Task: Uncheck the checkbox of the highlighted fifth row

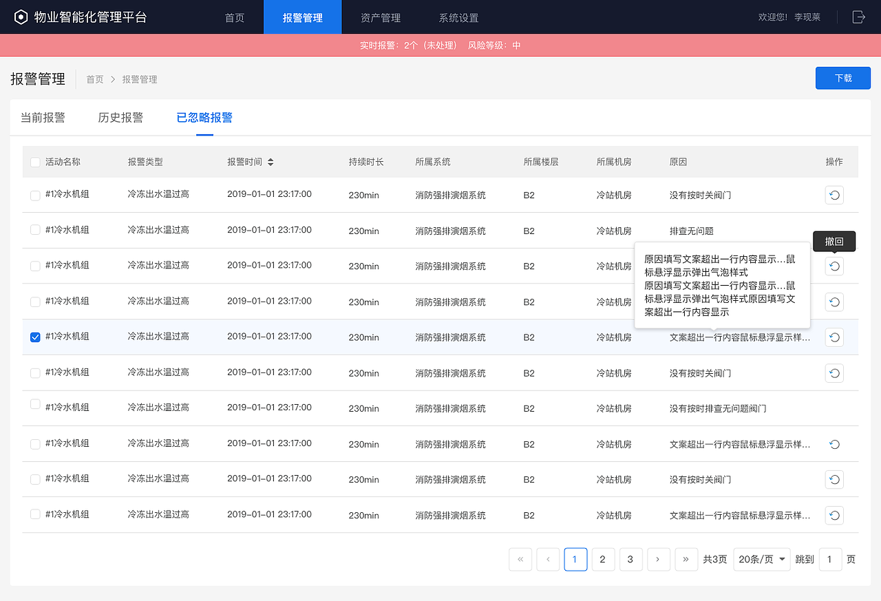Action: coord(35,337)
